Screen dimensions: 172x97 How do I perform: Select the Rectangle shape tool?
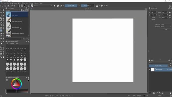coord(1,18)
